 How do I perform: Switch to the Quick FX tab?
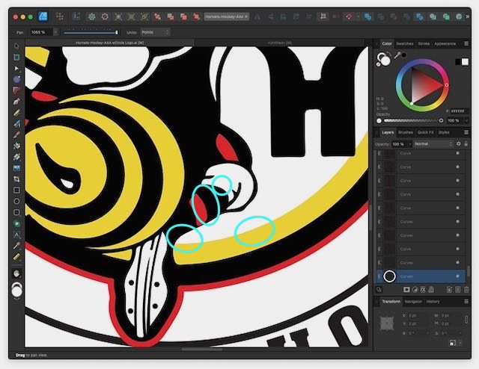click(x=426, y=132)
